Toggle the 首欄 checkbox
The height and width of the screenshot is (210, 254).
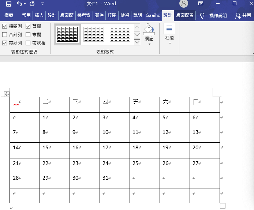click(28, 26)
